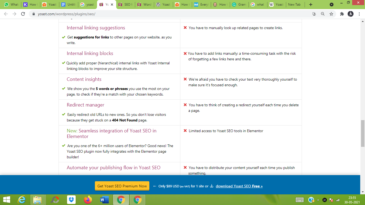Click 'Only $89 USD' price text
The image size is (365, 205).
tap(169, 186)
